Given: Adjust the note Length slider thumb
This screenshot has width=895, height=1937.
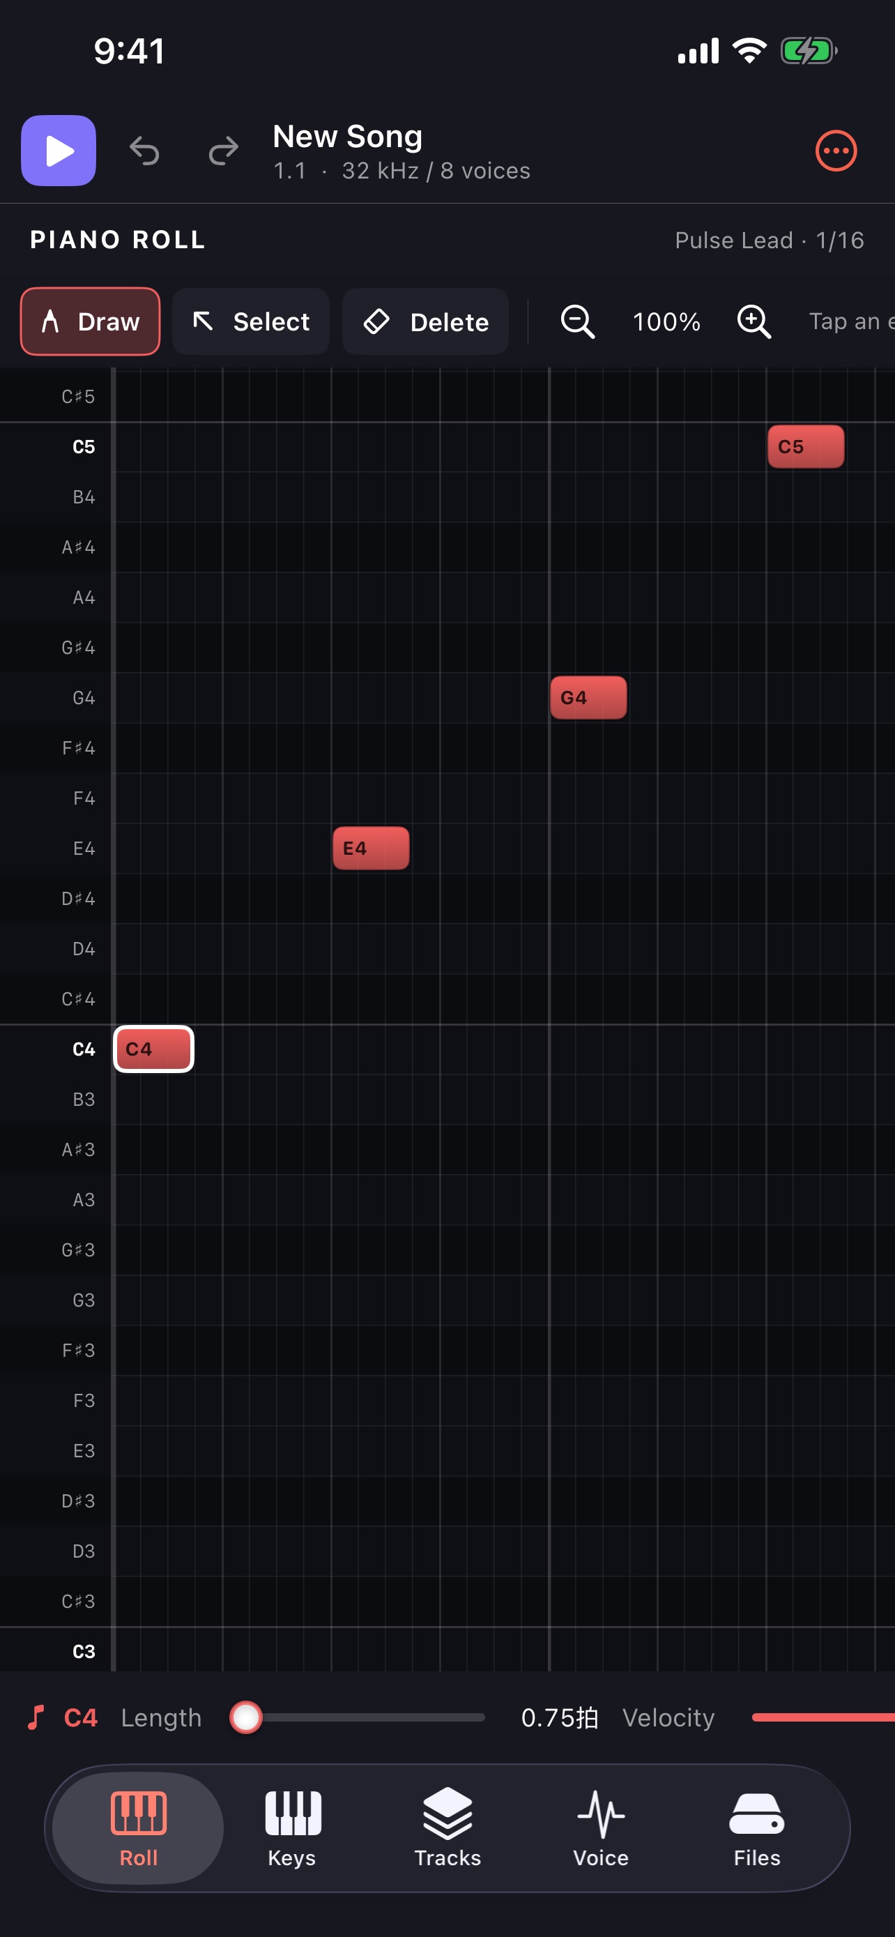Looking at the screenshot, I should coord(246,1717).
